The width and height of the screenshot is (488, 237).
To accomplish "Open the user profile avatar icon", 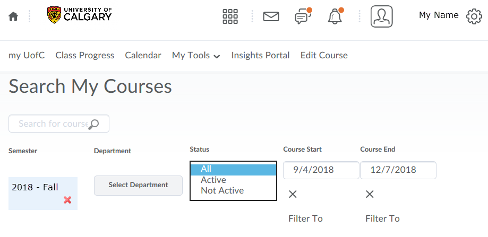I will point(382,16).
